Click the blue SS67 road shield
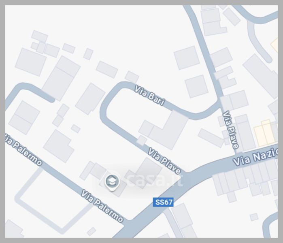This screenshot has height=243, width=283. [x=163, y=202]
